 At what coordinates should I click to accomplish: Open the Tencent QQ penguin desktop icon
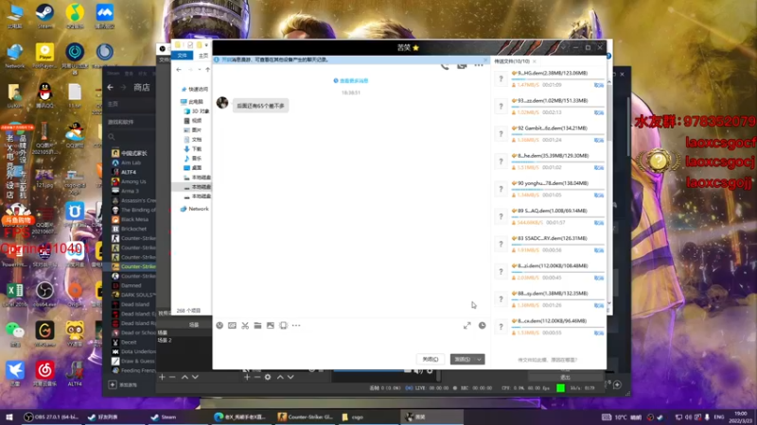[44, 94]
